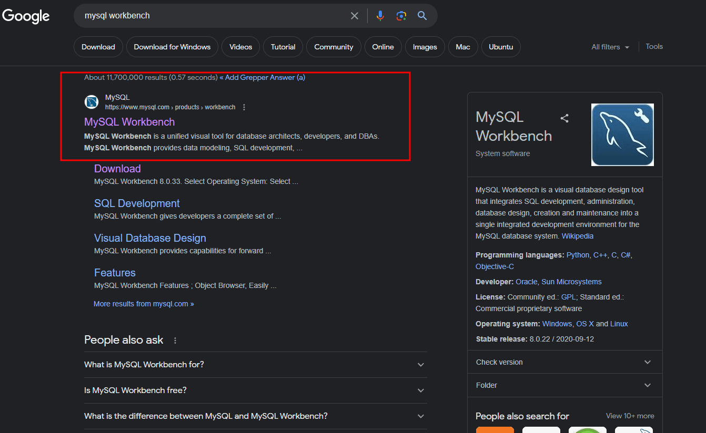
Task: Click the 'Stable release: 8.0.22 / 2020-09-12' text
Action: pos(534,339)
